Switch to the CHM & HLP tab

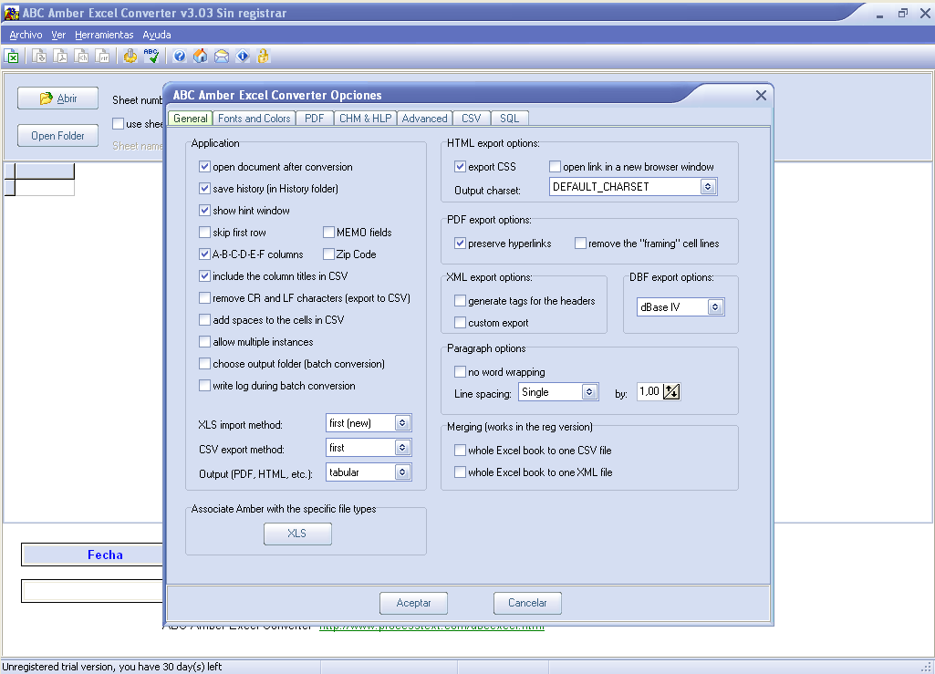click(366, 118)
